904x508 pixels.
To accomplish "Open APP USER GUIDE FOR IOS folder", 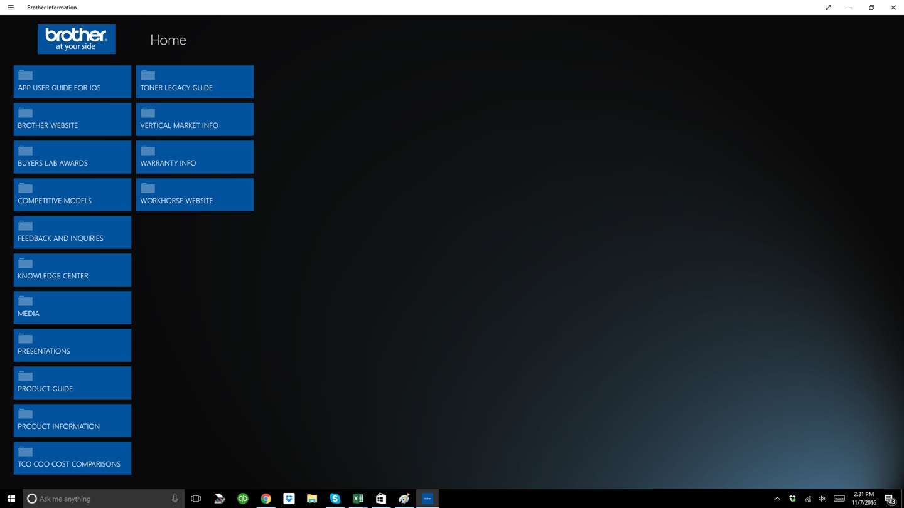I will pos(72,82).
